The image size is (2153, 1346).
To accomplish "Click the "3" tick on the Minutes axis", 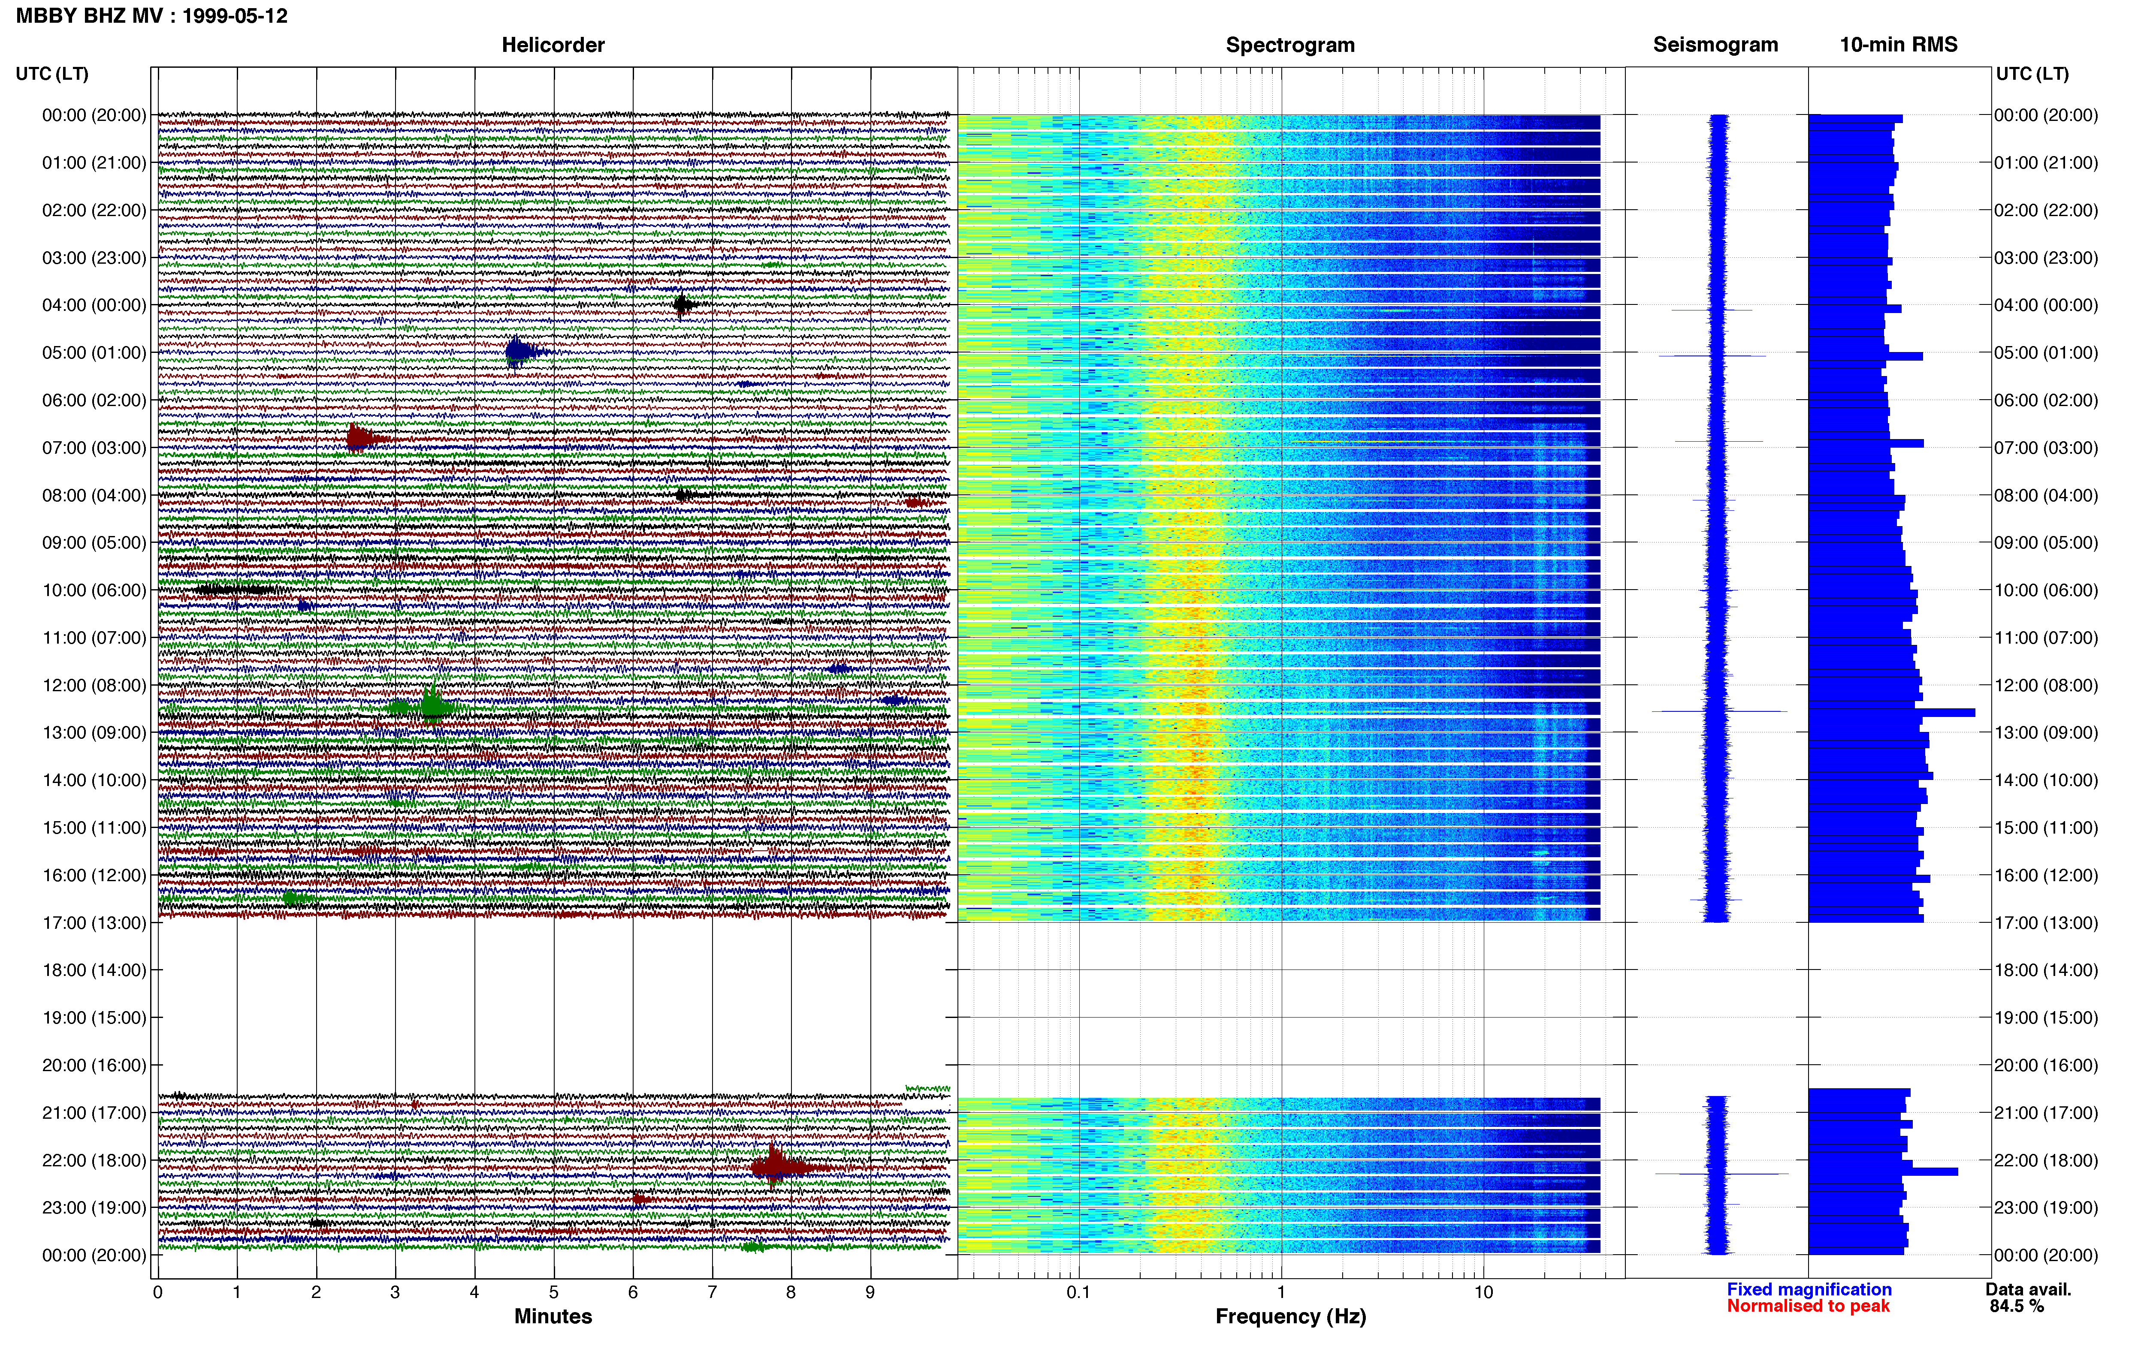I will point(396,1292).
